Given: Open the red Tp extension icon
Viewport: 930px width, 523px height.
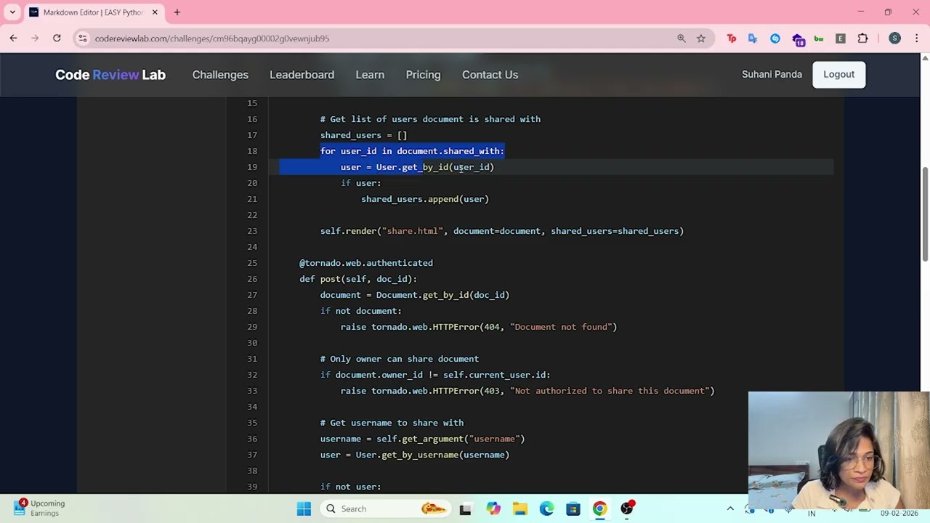Looking at the screenshot, I should tap(732, 38).
